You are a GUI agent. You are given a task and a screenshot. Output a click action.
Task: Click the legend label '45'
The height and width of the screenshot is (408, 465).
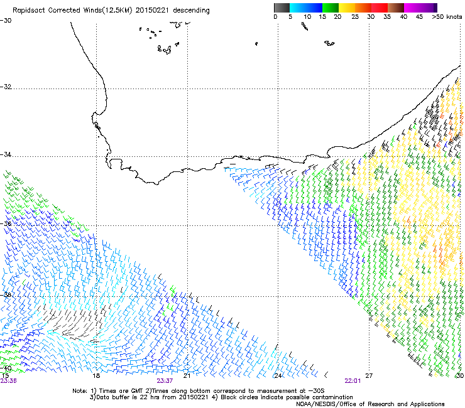click(x=419, y=17)
